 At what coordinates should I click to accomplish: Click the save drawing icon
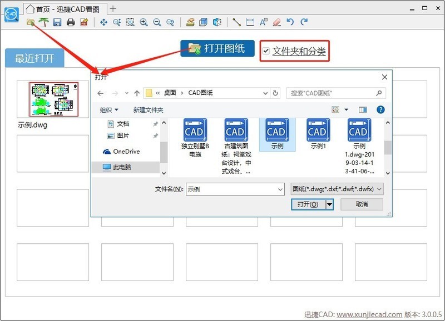point(56,22)
